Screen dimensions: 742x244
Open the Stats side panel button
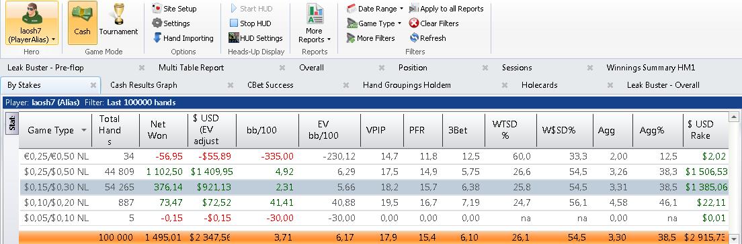pos(12,123)
